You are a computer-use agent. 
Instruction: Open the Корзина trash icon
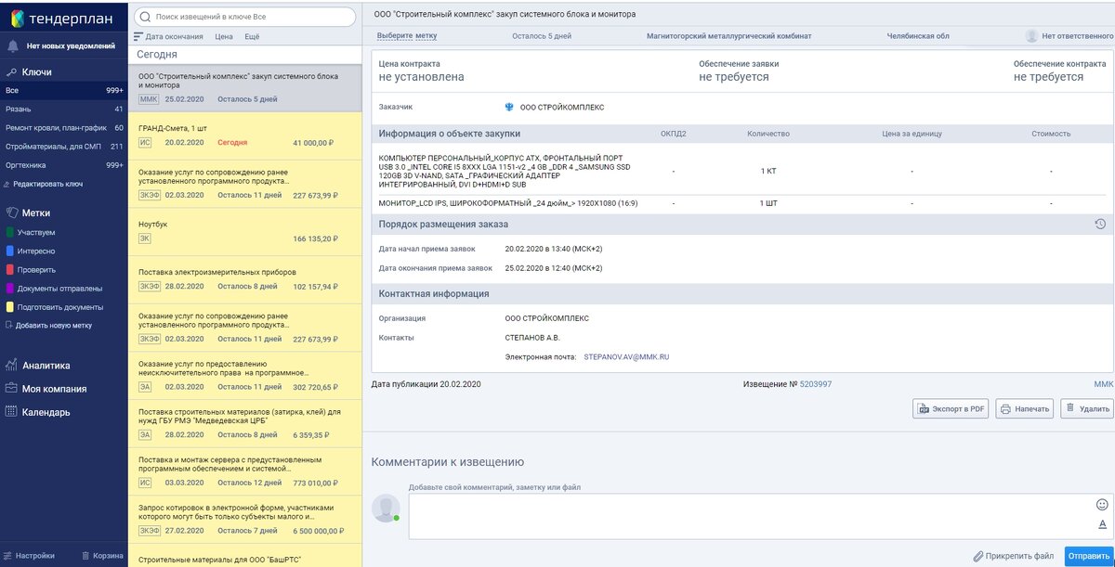click(x=85, y=556)
